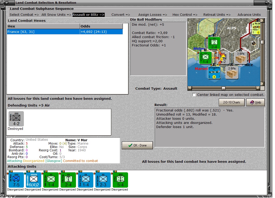Select the CBs Eng 2-4 engineer unit
Image resolution: width=275 pixels, height=198 pixels.
click(68, 180)
